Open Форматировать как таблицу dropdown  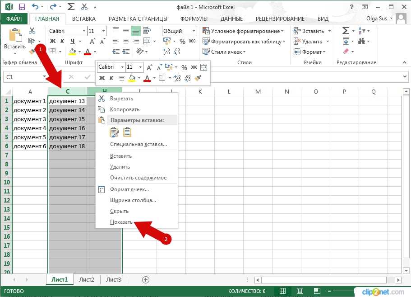pyautogui.click(x=244, y=42)
